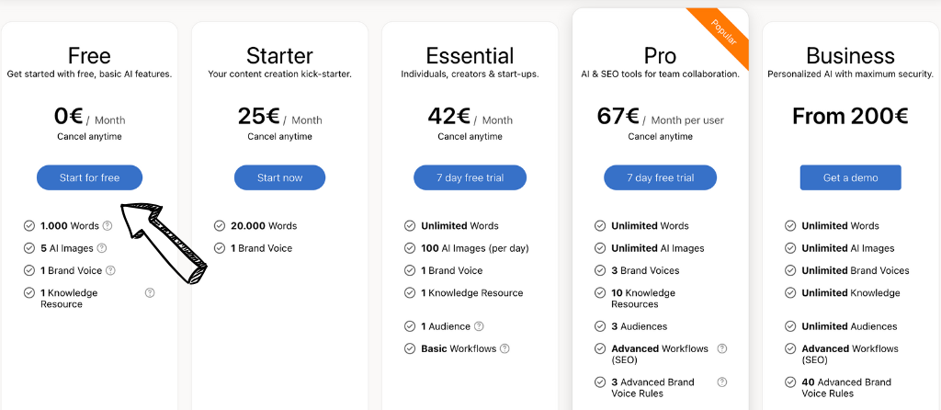Image resolution: width=941 pixels, height=410 pixels.
Task: Click help icon next to Pro Advanced Workflows
Action: click(x=722, y=348)
